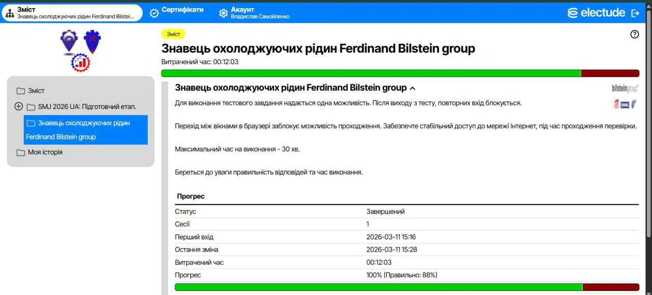Click the yellow Зміст breadcrumb badge
This screenshot has width=652, height=295.
[173, 34]
